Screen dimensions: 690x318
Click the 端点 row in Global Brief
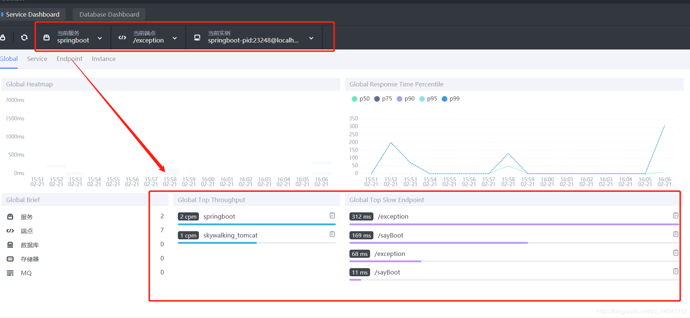[x=85, y=231]
